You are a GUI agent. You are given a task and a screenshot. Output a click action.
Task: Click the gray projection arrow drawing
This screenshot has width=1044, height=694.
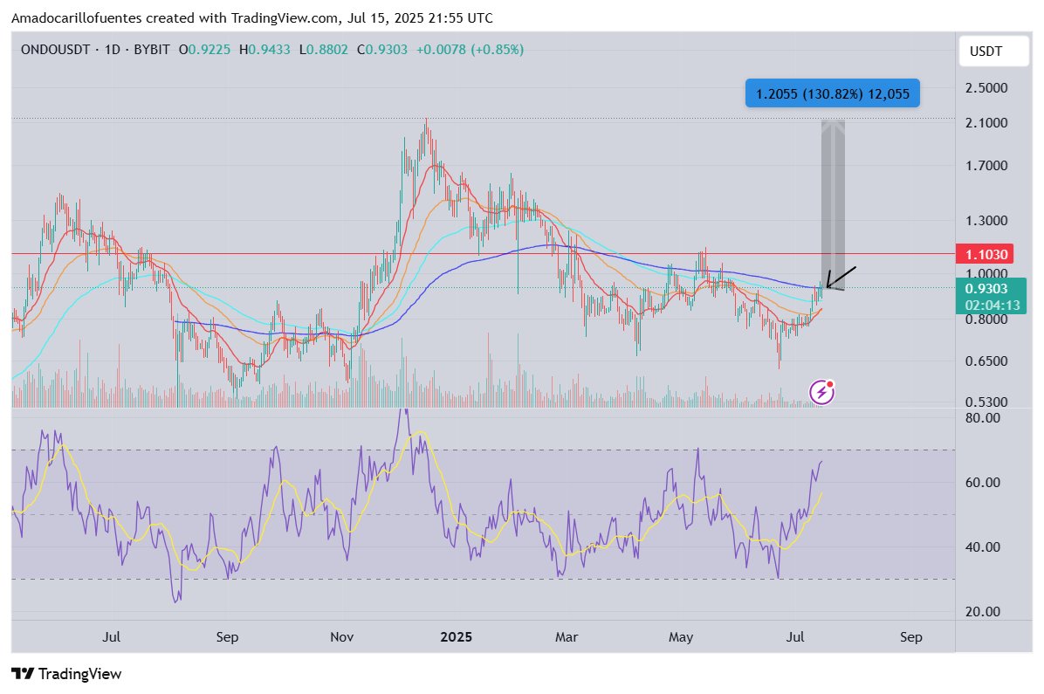point(832,192)
